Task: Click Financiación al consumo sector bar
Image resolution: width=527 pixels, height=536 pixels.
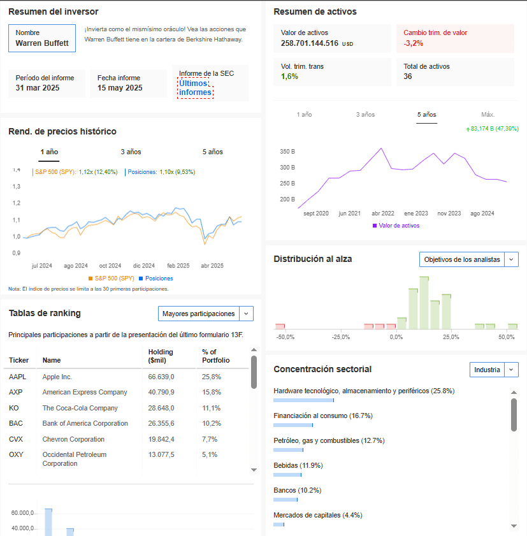Action: (x=293, y=425)
